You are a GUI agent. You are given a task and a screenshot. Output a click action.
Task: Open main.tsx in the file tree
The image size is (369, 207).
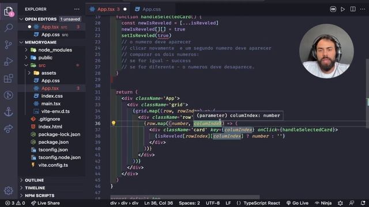coord(51,103)
